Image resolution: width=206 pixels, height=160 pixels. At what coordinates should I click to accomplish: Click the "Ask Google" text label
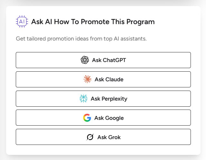(109, 118)
